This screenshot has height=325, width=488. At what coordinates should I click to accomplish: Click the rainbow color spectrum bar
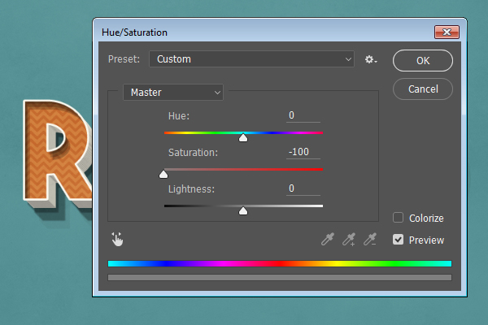(x=280, y=264)
